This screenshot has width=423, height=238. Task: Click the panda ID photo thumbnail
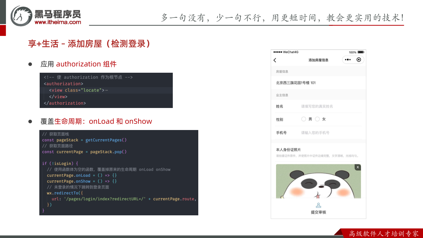319,181
